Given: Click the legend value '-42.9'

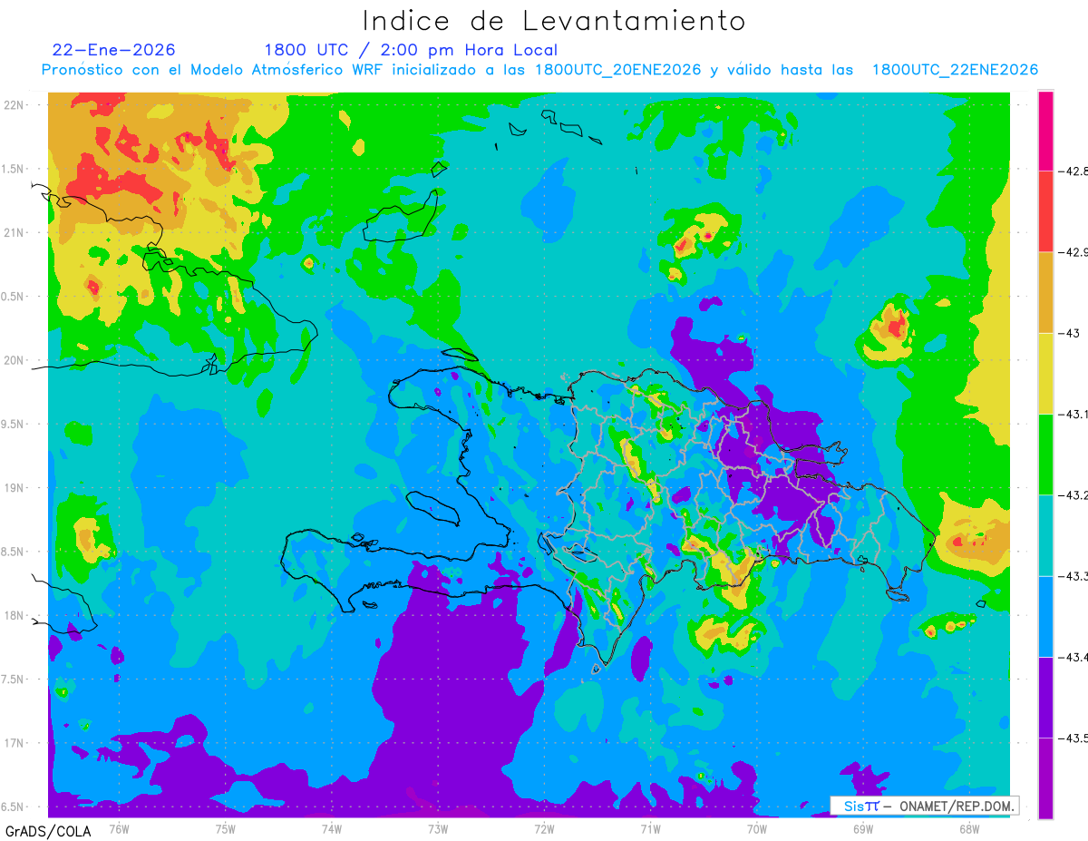Looking at the screenshot, I should (1073, 252).
